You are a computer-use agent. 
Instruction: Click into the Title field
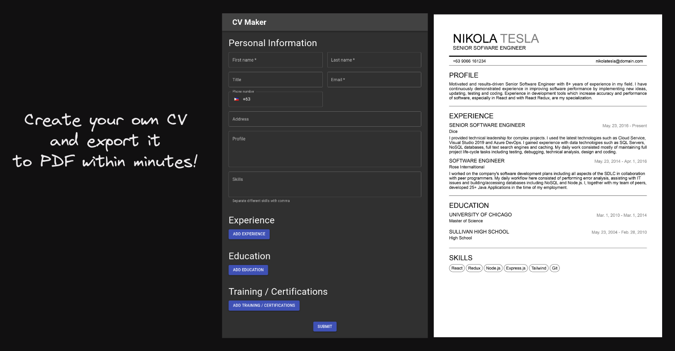coord(275,80)
